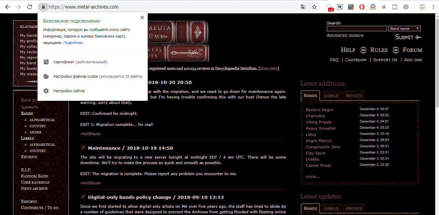Screen dimensions: 439x215
Task: Open the FAQ link
Action: [334, 60]
